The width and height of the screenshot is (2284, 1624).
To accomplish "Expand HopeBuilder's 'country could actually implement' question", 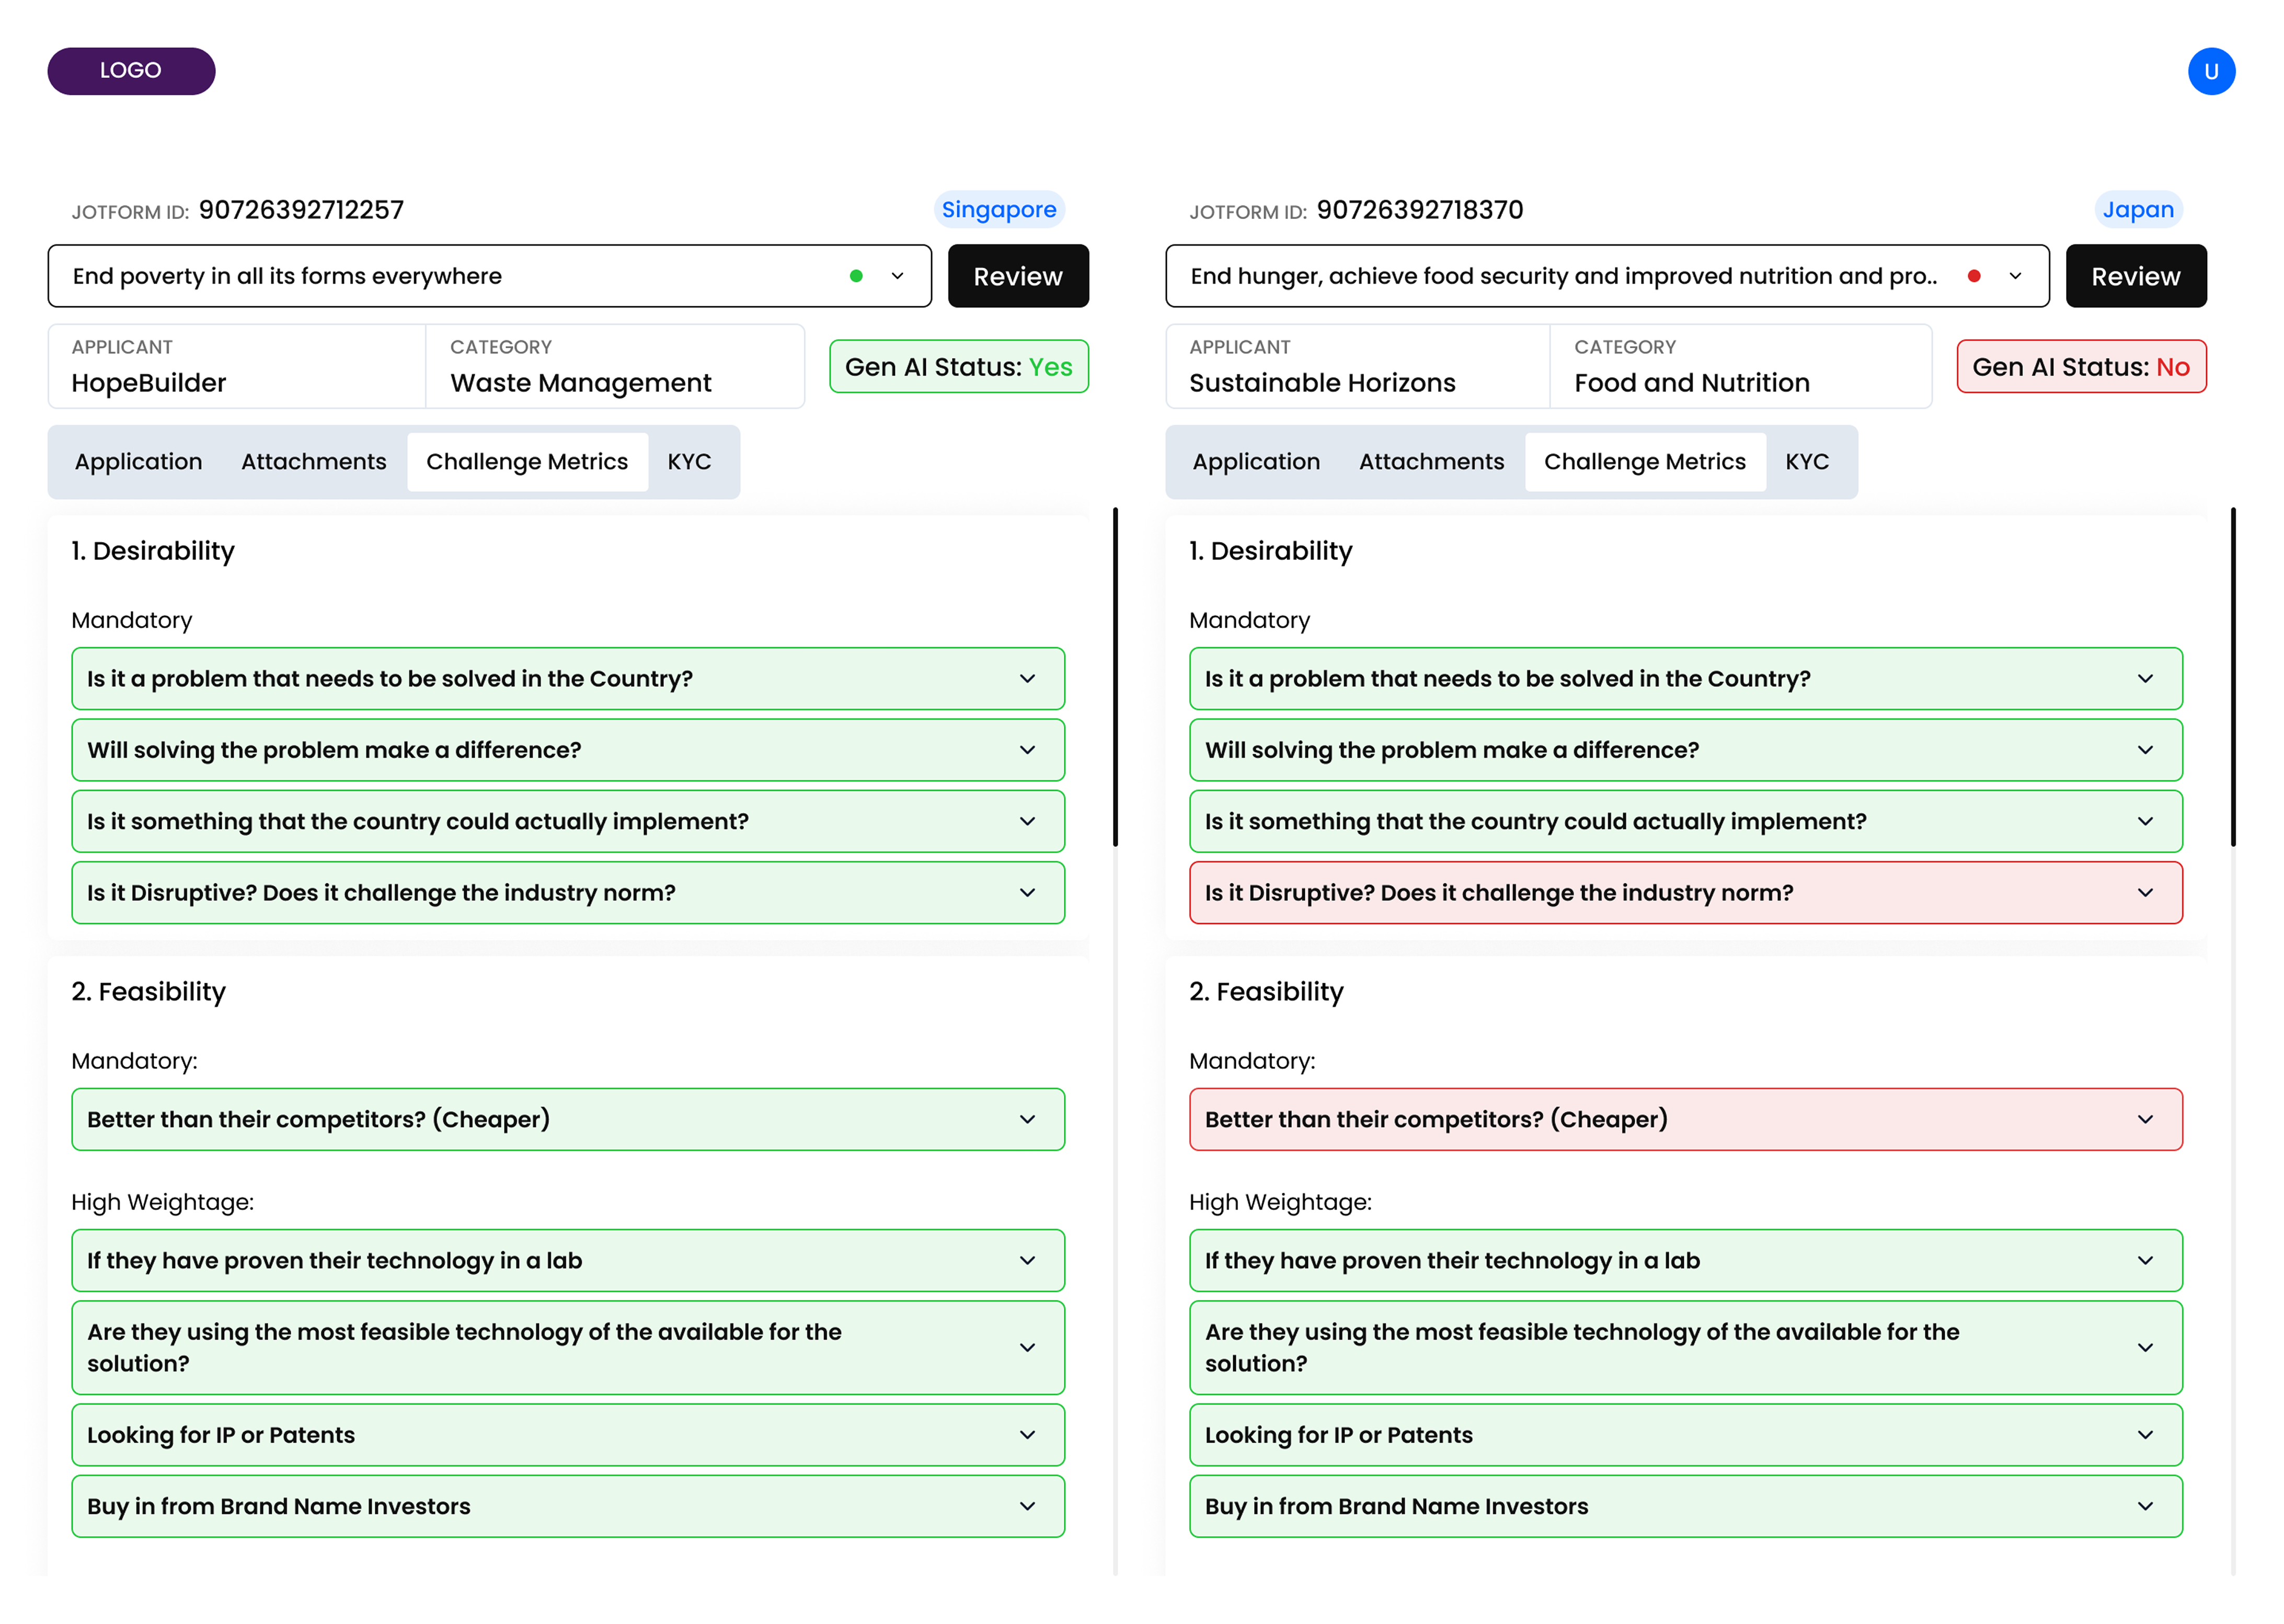I will tap(568, 822).
